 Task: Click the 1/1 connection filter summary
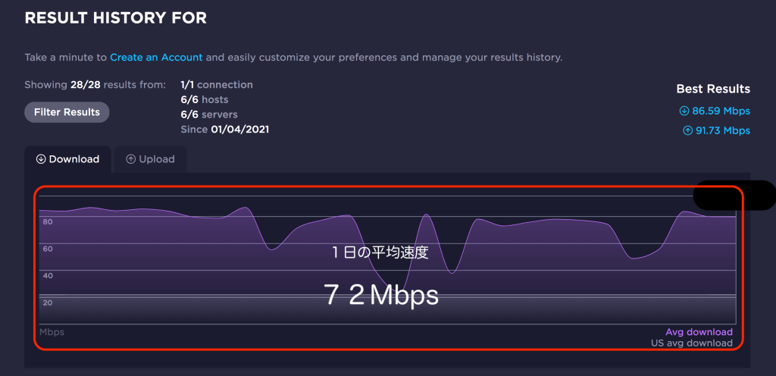(x=217, y=85)
